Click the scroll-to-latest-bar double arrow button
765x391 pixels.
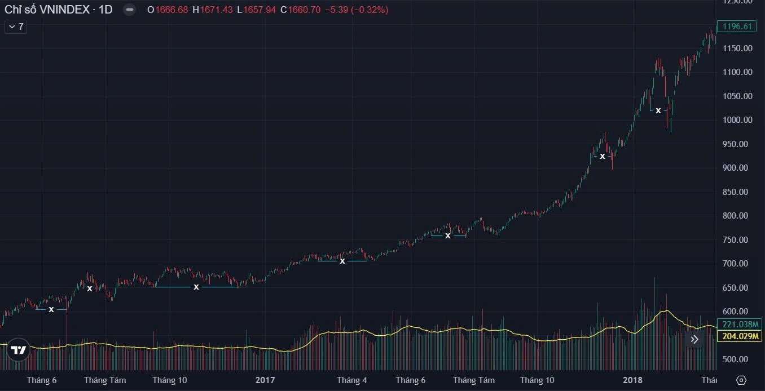tap(694, 339)
